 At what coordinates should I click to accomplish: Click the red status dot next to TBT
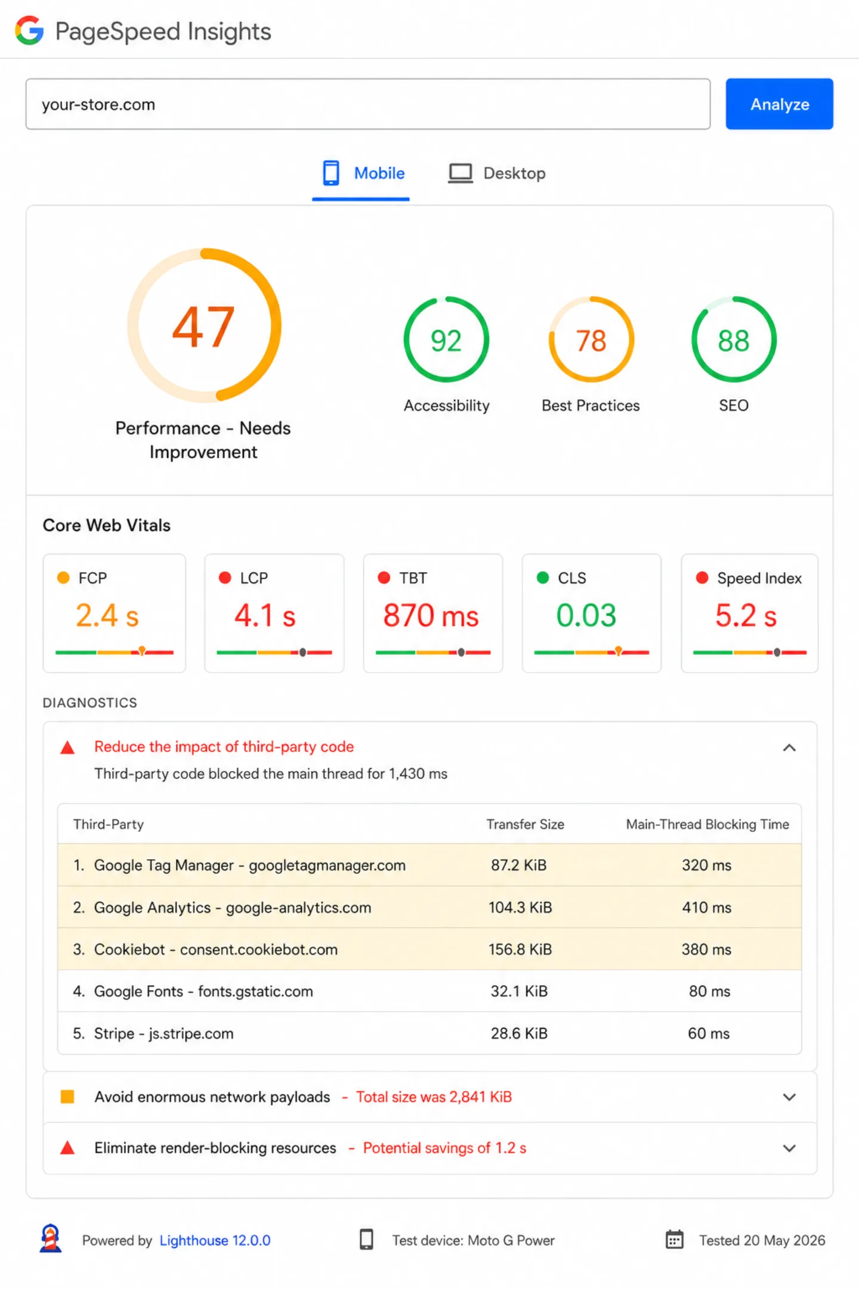(384, 578)
